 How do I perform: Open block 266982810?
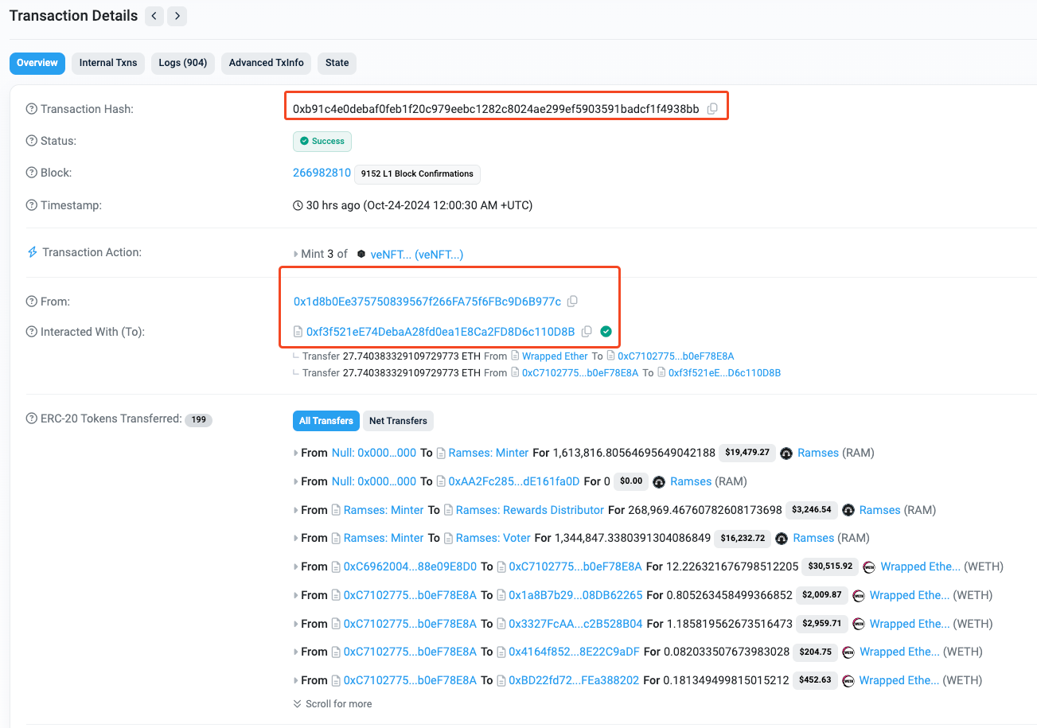point(322,172)
